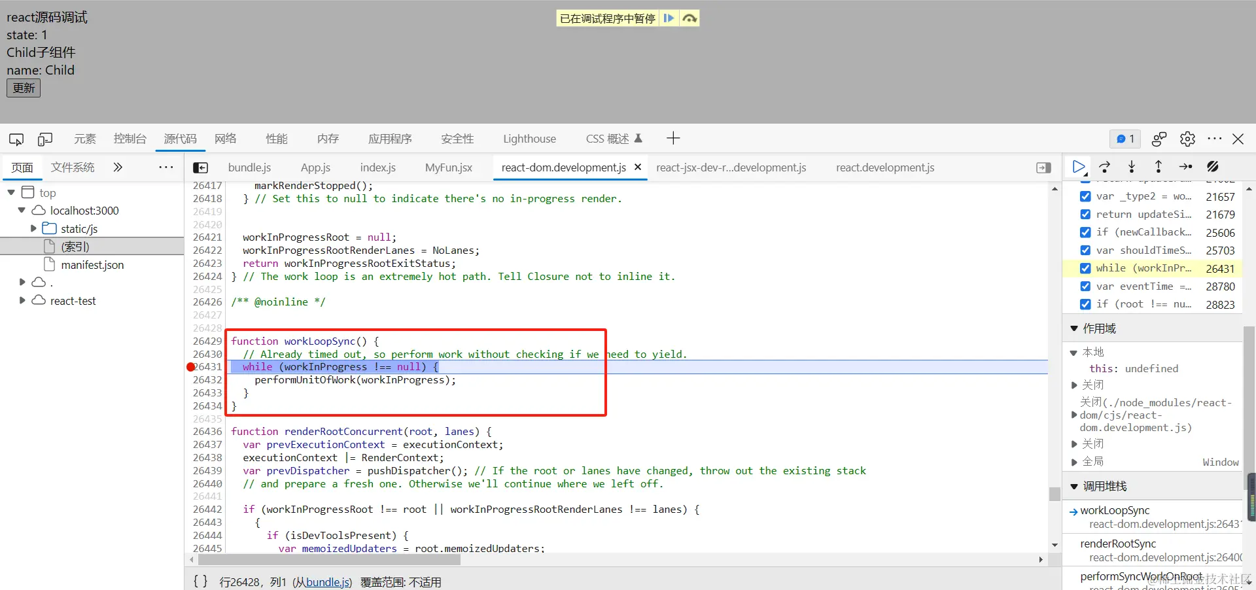Open the MyFun.jsx file tab

[x=449, y=167]
